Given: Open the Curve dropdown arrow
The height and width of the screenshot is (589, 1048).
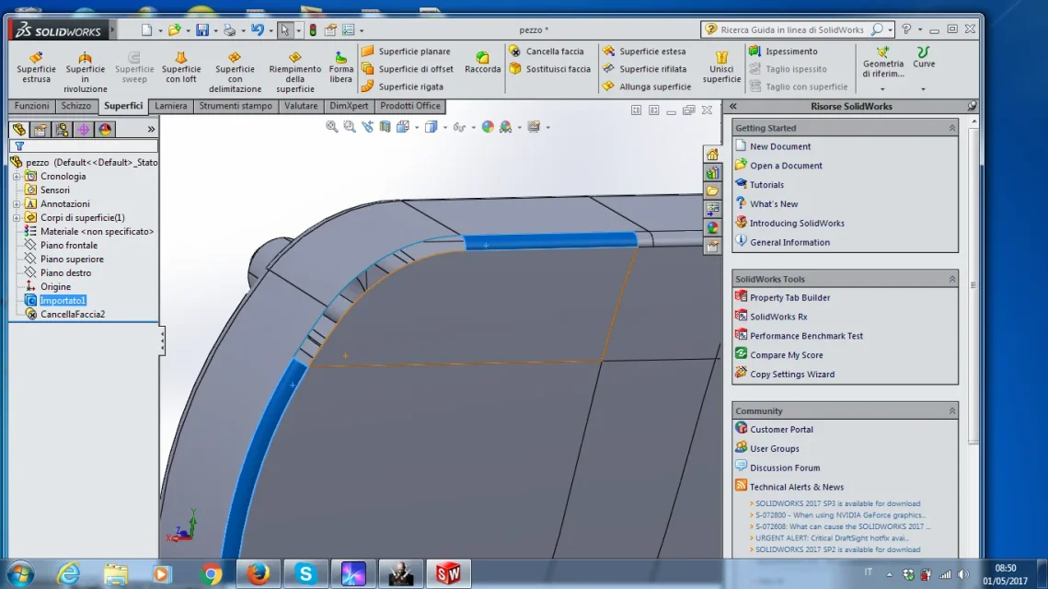Looking at the screenshot, I should click(x=923, y=89).
